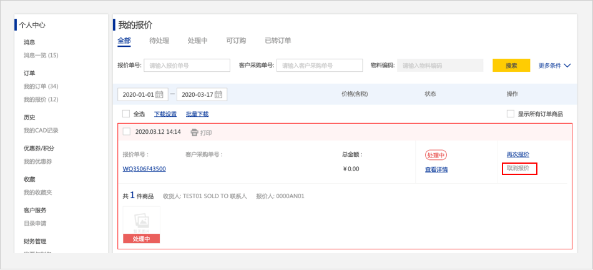Enable 显示所有订单商品 checkbox
This screenshot has width=593, height=270.
click(511, 114)
